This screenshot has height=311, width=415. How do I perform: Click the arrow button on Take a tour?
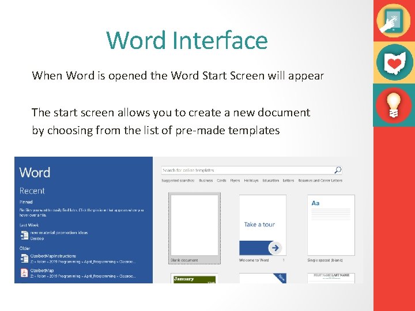[x=275, y=248]
